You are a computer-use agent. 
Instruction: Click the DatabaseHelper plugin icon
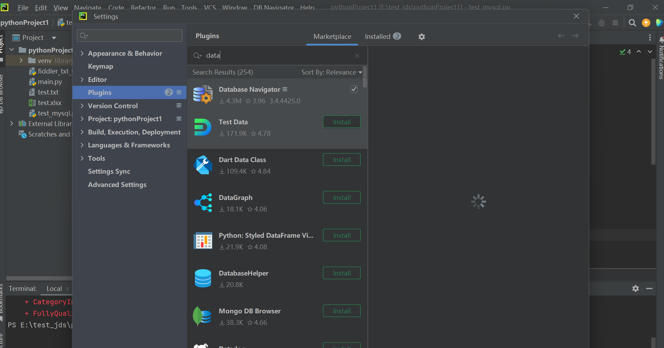(203, 278)
